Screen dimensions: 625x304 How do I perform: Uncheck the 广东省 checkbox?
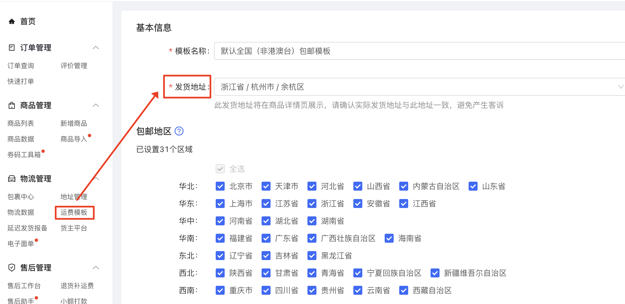(266, 238)
